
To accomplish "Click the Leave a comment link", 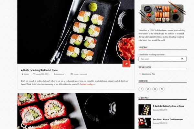I will pyautogui.click(x=80, y=74).
